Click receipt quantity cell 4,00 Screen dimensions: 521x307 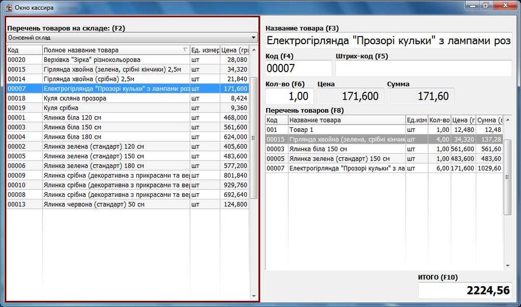pyautogui.click(x=439, y=139)
